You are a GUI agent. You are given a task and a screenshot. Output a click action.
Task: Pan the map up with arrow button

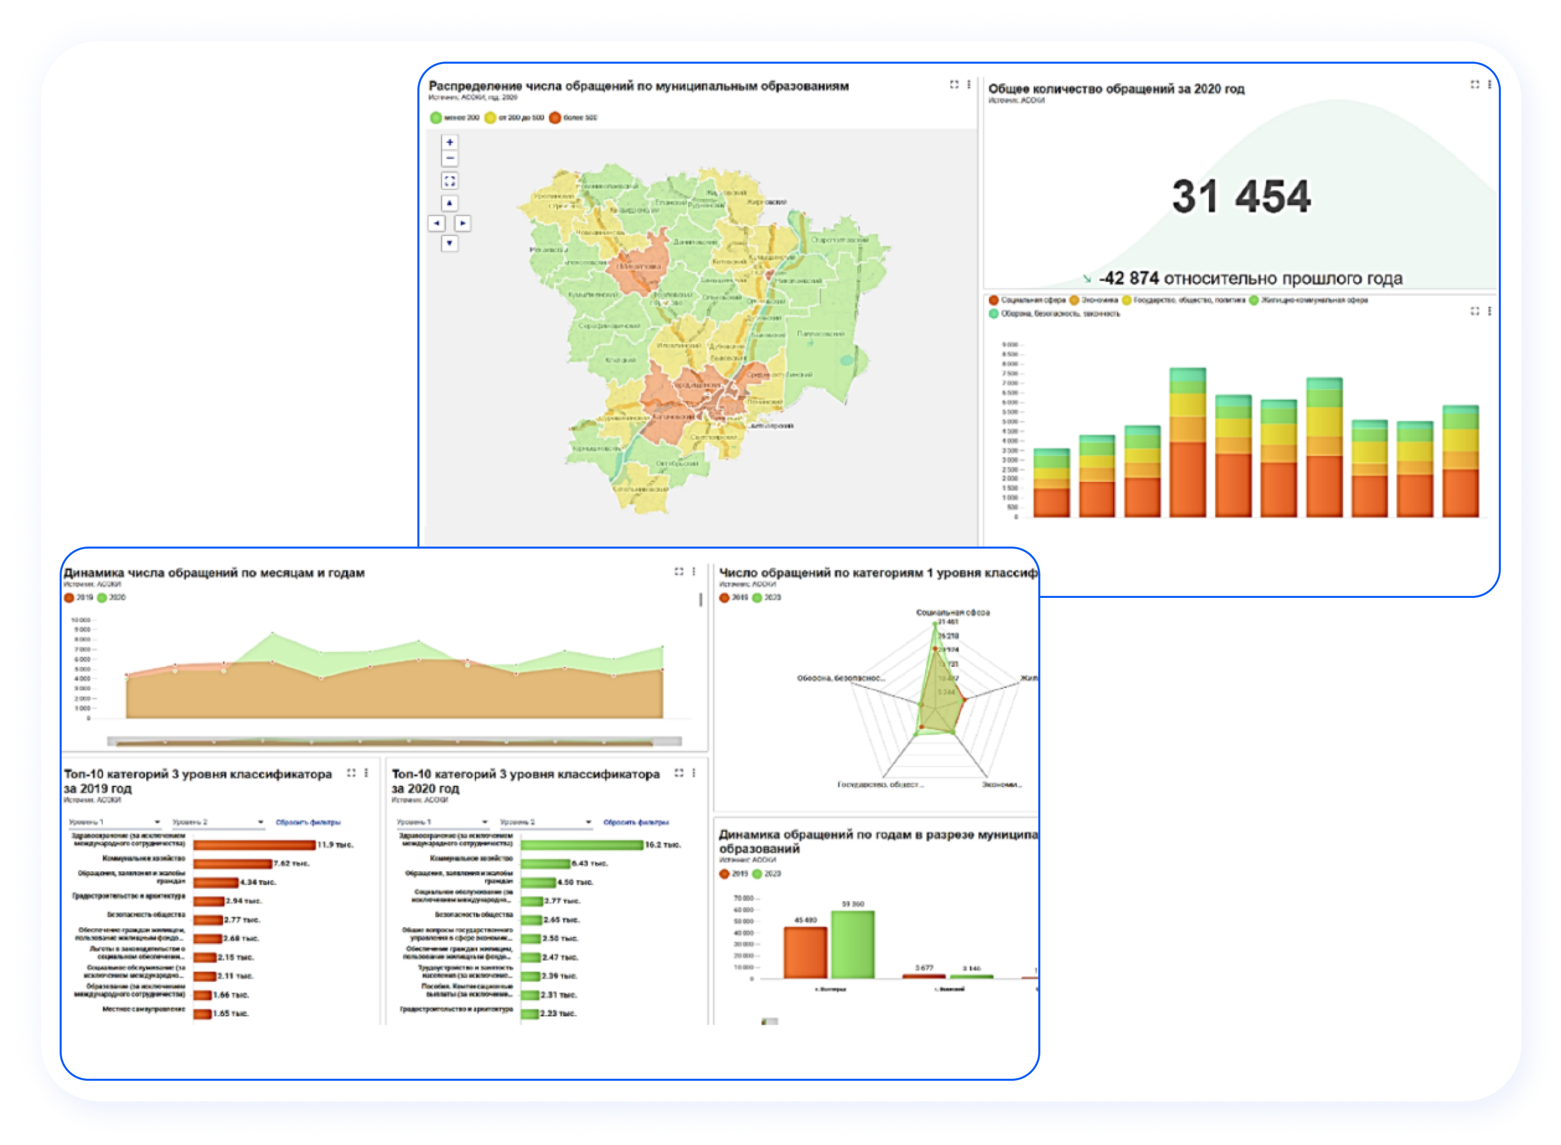point(450,203)
